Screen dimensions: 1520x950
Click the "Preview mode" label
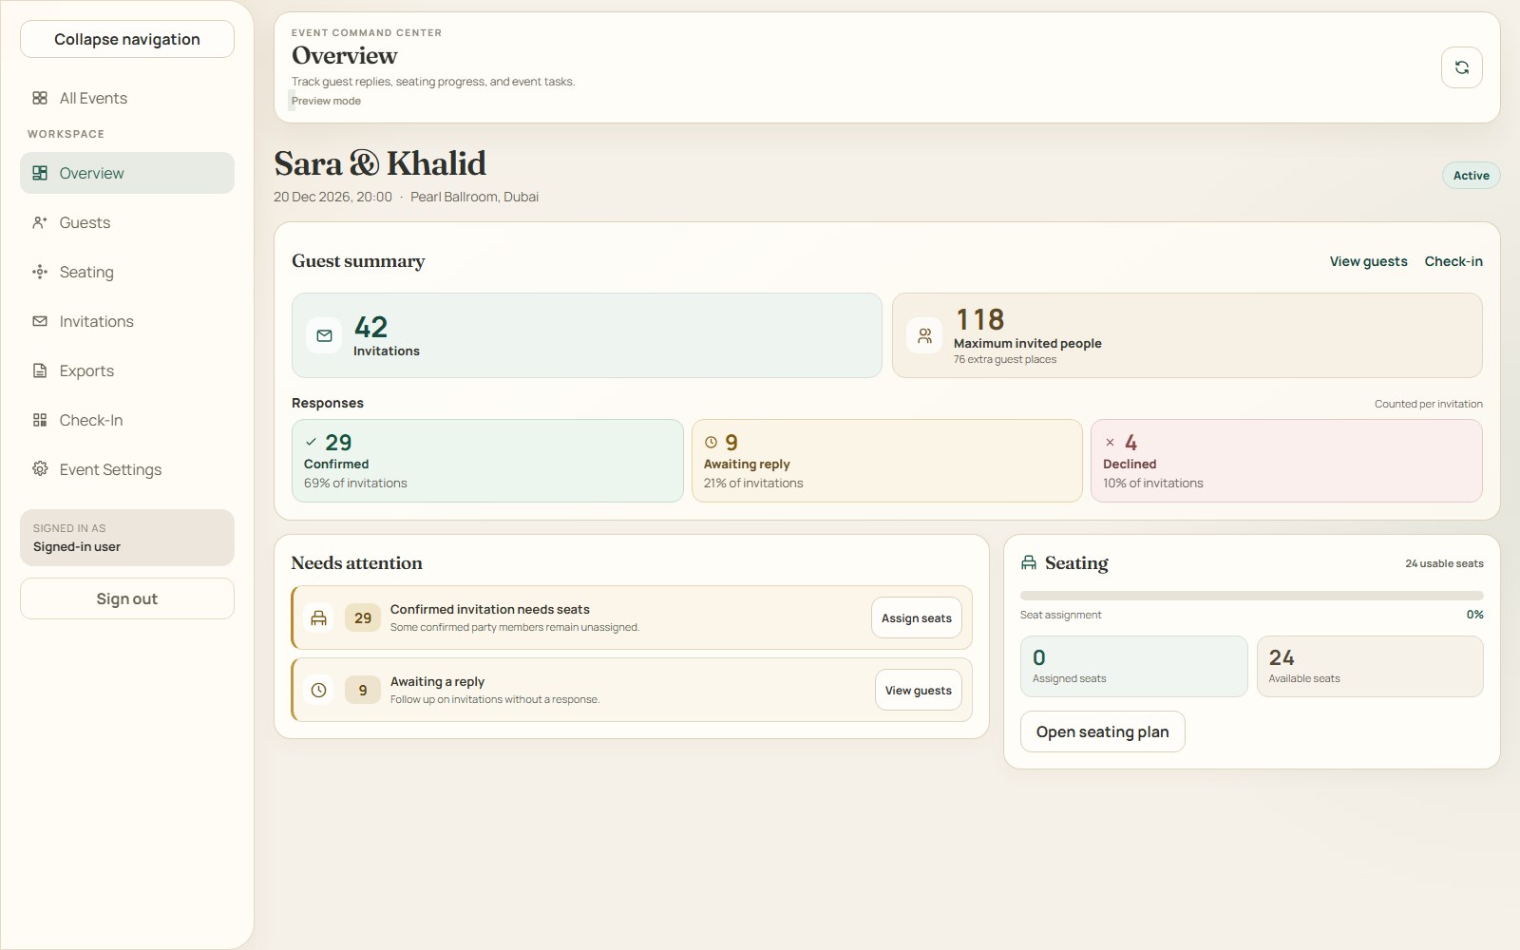click(326, 101)
